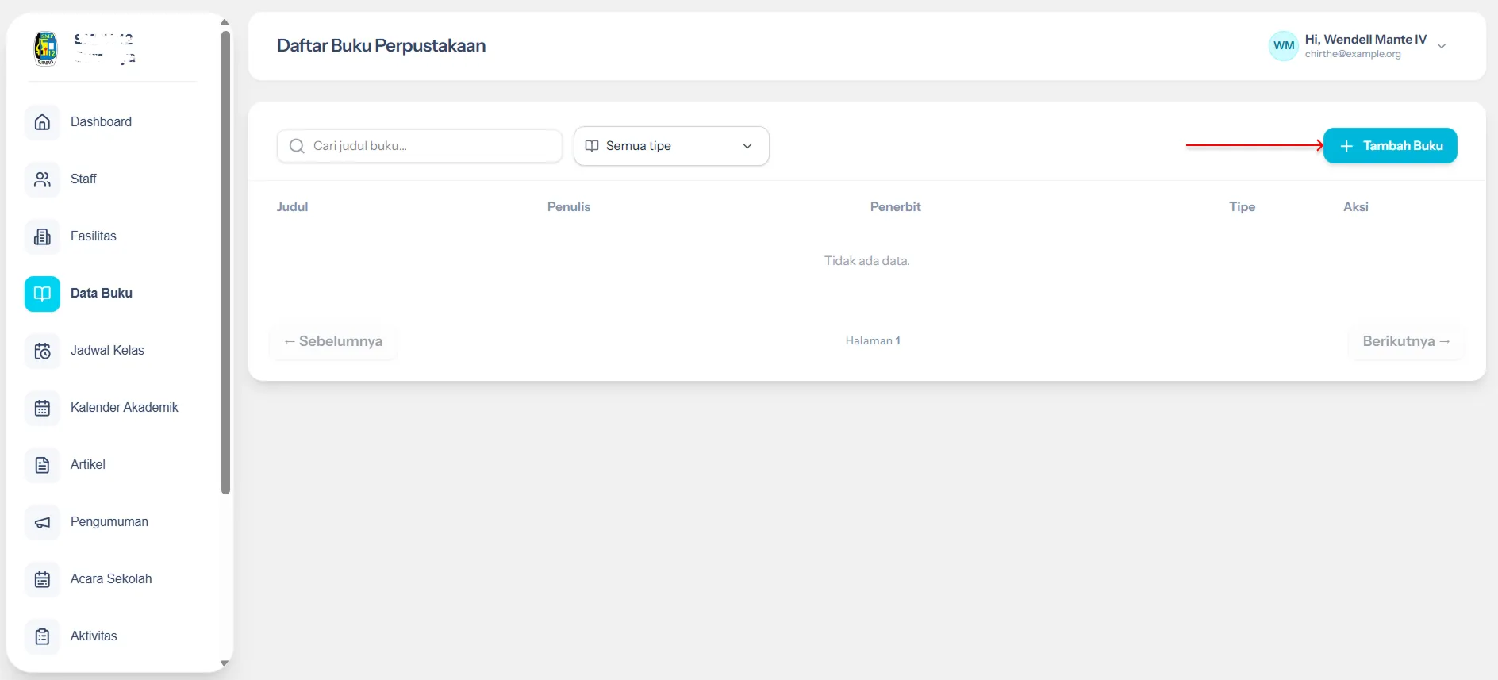This screenshot has height=680, width=1498.
Task: Open the Artikel document icon
Action: coord(42,465)
